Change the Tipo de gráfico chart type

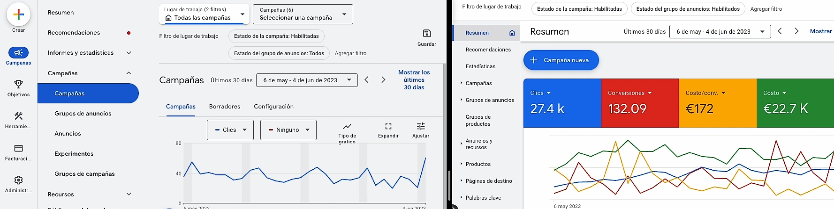pyautogui.click(x=347, y=127)
